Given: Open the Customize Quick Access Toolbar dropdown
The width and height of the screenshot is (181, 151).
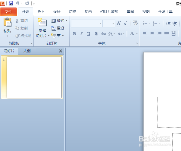Looking at the screenshot, I should 34,4.
